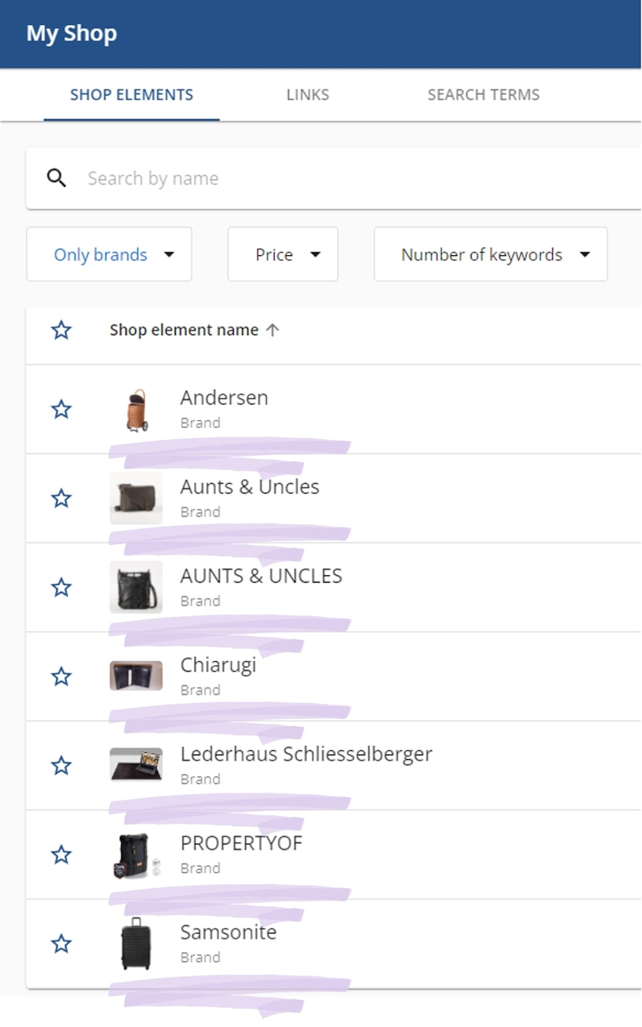Star the Chiarugi brand row

pyautogui.click(x=61, y=676)
